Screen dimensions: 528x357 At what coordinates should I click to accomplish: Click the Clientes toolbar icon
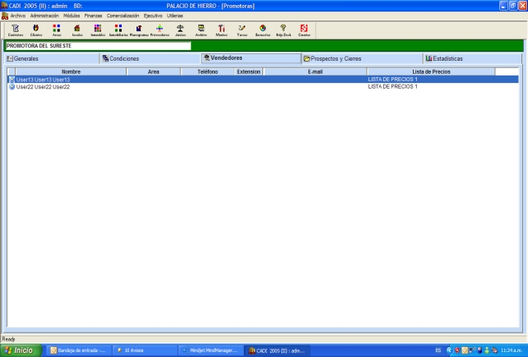[x=36, y=30]
